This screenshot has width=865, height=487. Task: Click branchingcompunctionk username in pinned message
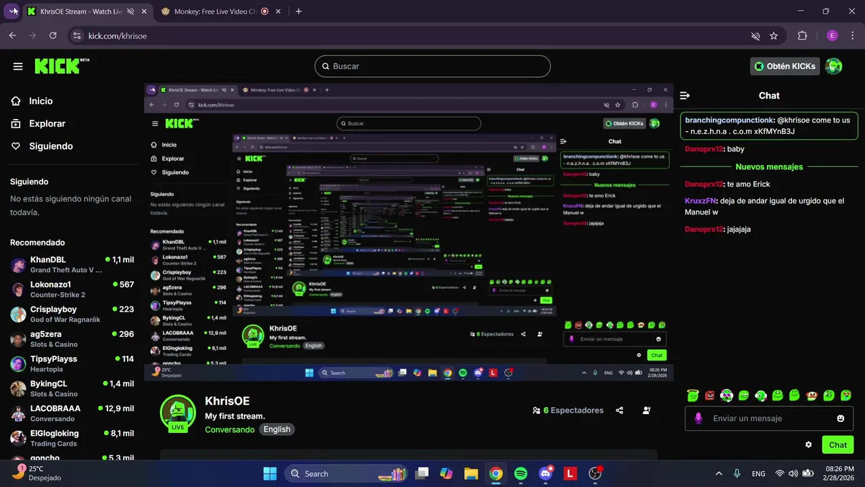coord(729,120)
